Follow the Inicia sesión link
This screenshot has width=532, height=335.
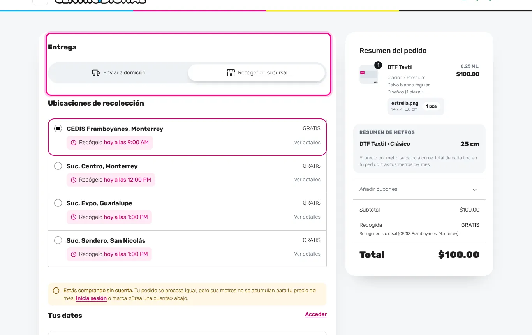click(91, 298)
